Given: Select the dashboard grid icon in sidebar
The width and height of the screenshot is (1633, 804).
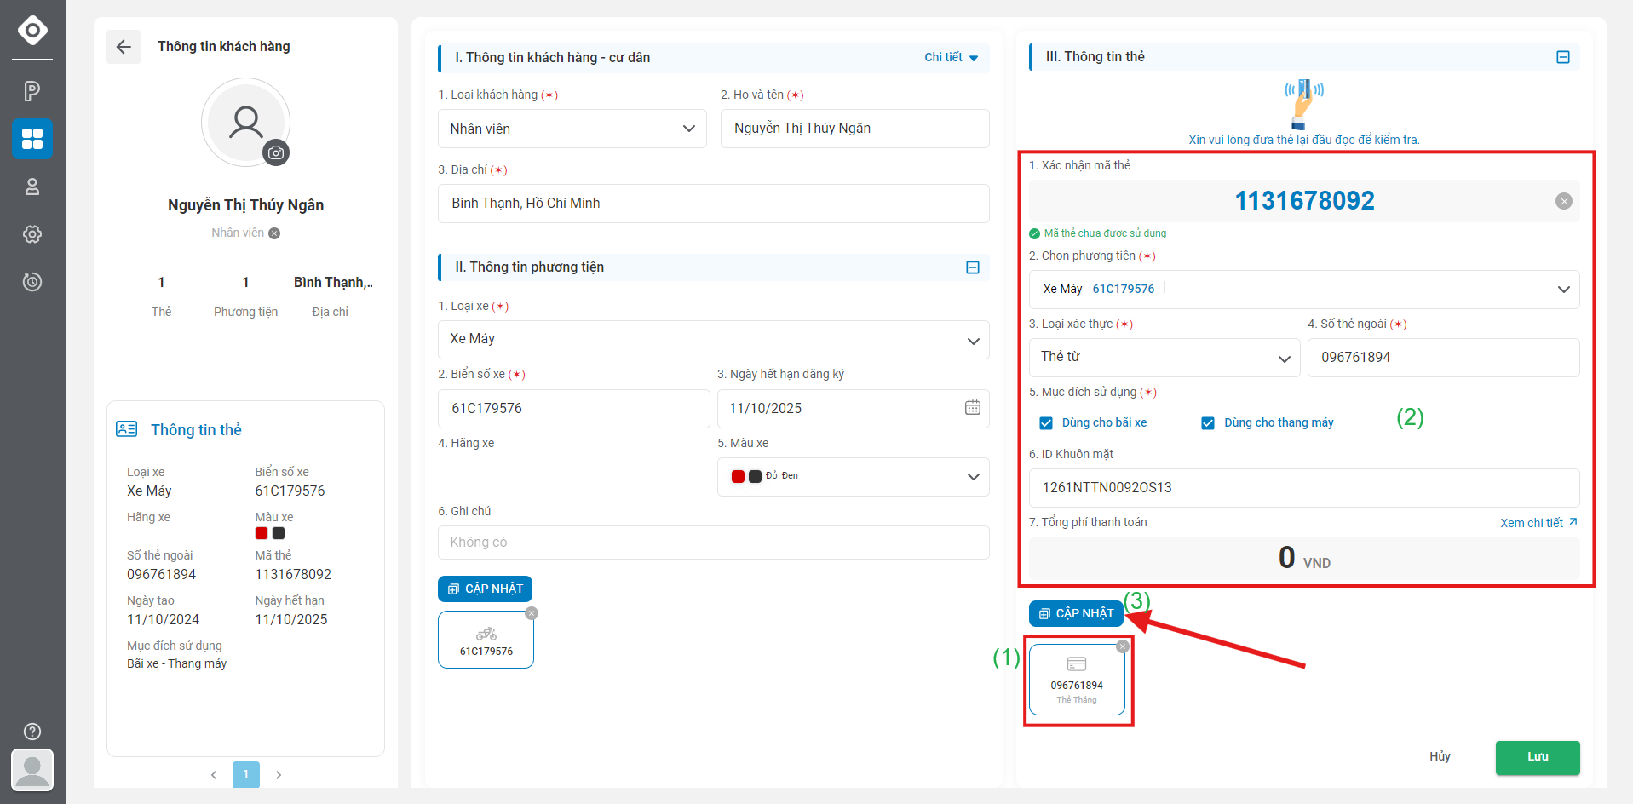Looking at the screenshot, I should pyautogui.click(x=32, y=139).
